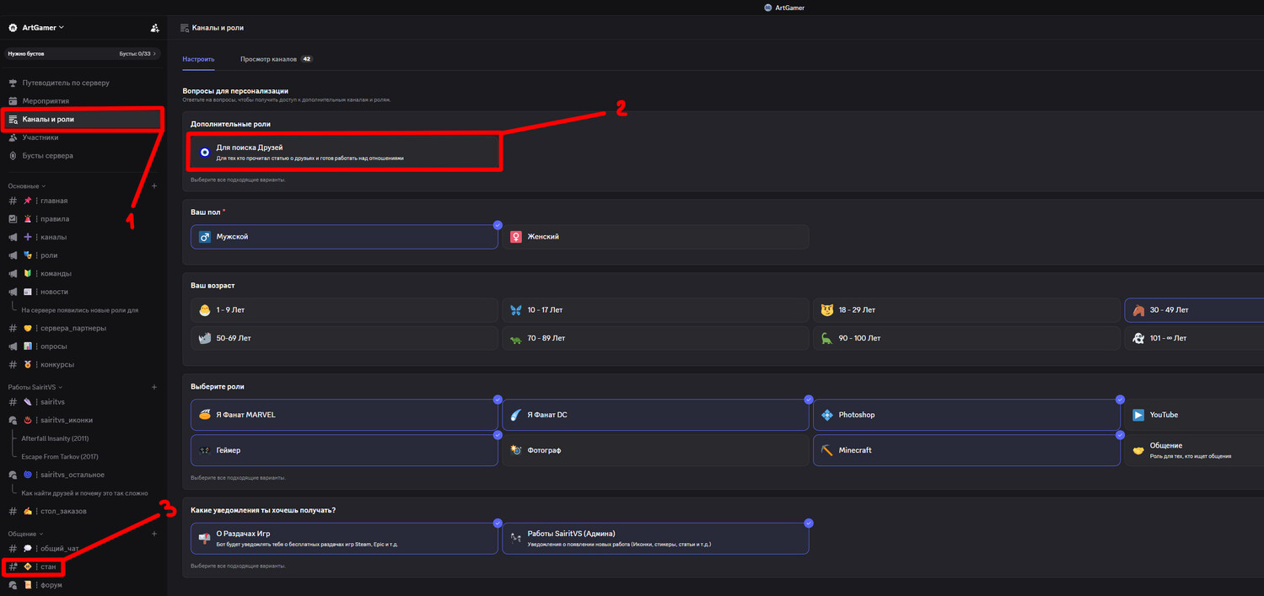Image resolution: width=1264 pixels, height=596 pixels.
Task: Open the опросы channel
Action: click(x=83, y=346)
